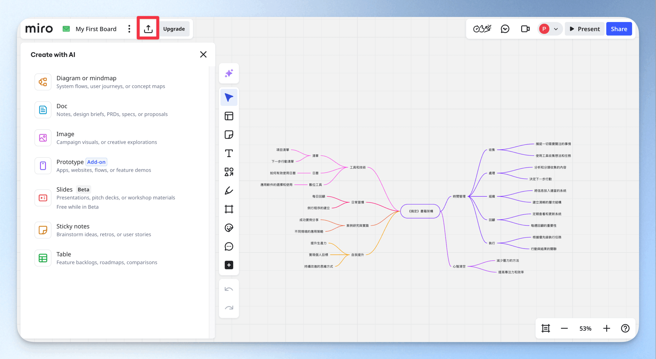Image resolution: width=656 pixels, height=359 pixels.
Task: Select the sticky note tool in toolbar
Action: pyautogui.click(x=229, y=135)
